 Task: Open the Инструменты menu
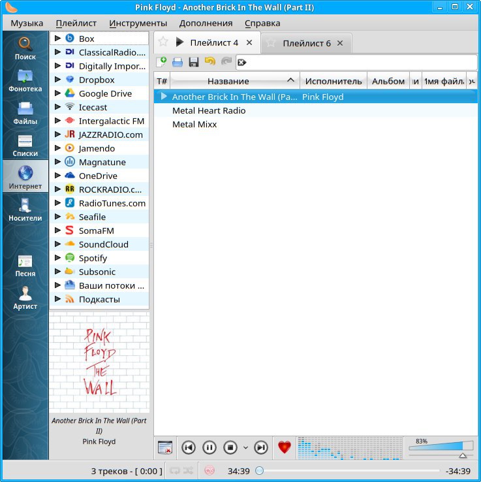[138, 24]
